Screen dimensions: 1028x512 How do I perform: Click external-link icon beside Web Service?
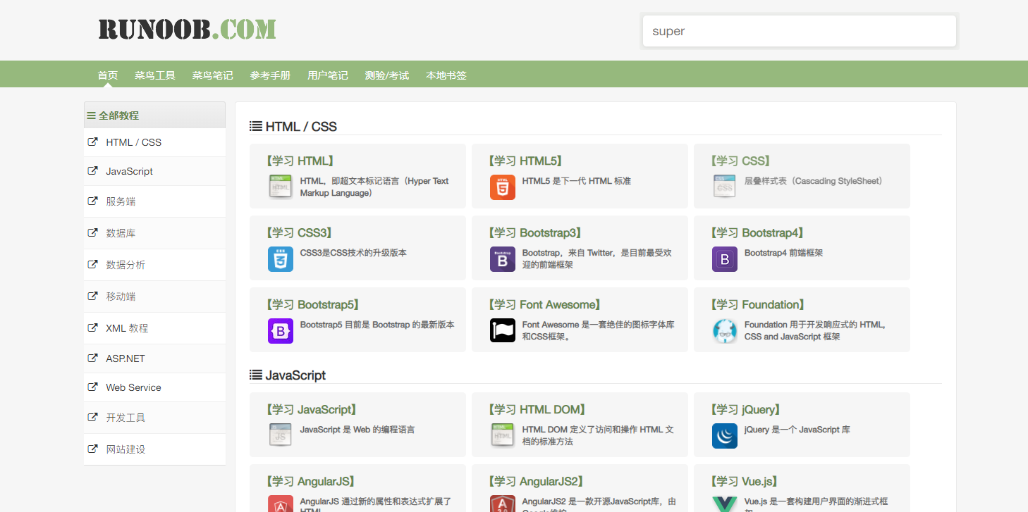92,387
